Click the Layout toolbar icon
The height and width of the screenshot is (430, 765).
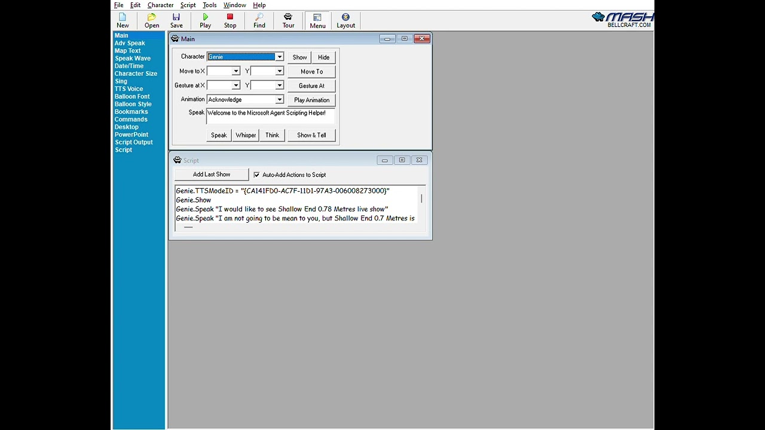345,21
